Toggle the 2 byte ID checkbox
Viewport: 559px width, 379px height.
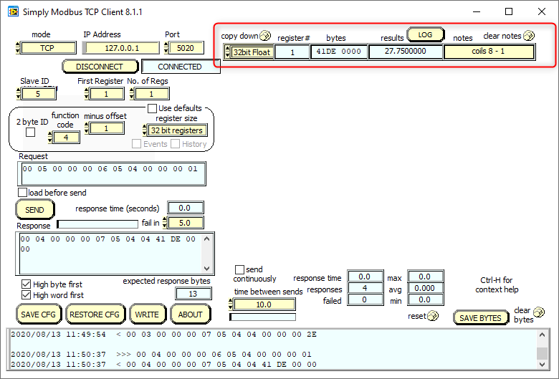(x=30, y=133)
